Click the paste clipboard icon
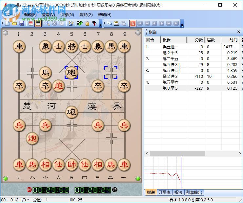 [x=116, y=23]
